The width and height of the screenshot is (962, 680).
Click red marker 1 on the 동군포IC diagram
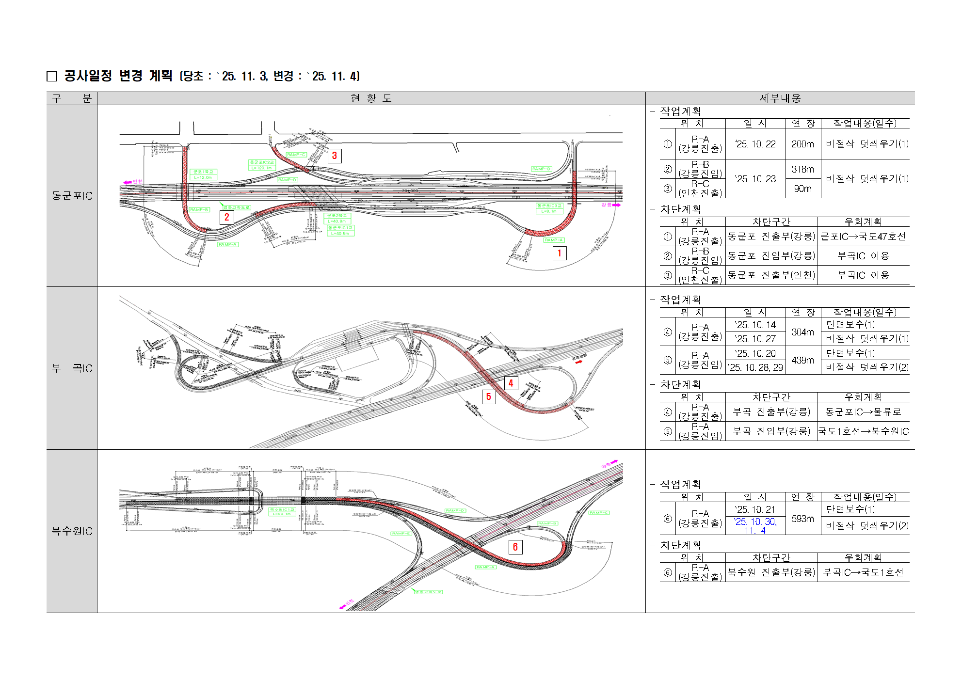point(560,253)
